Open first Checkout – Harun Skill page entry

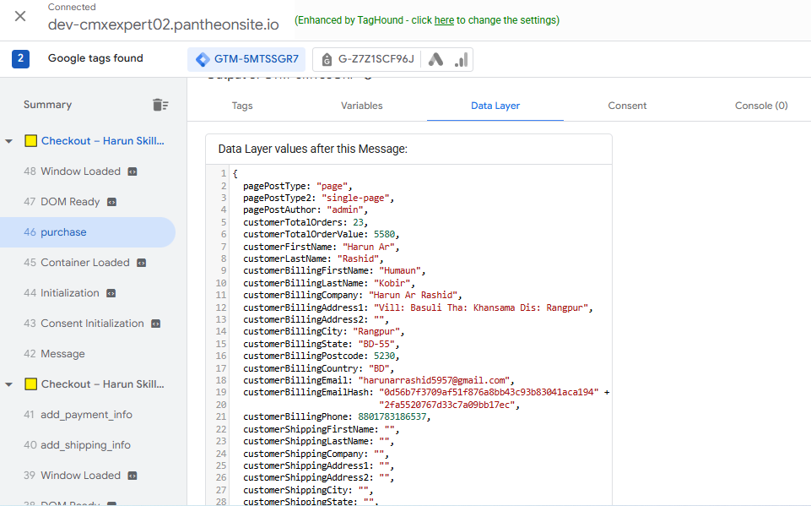tap(102, 141)
